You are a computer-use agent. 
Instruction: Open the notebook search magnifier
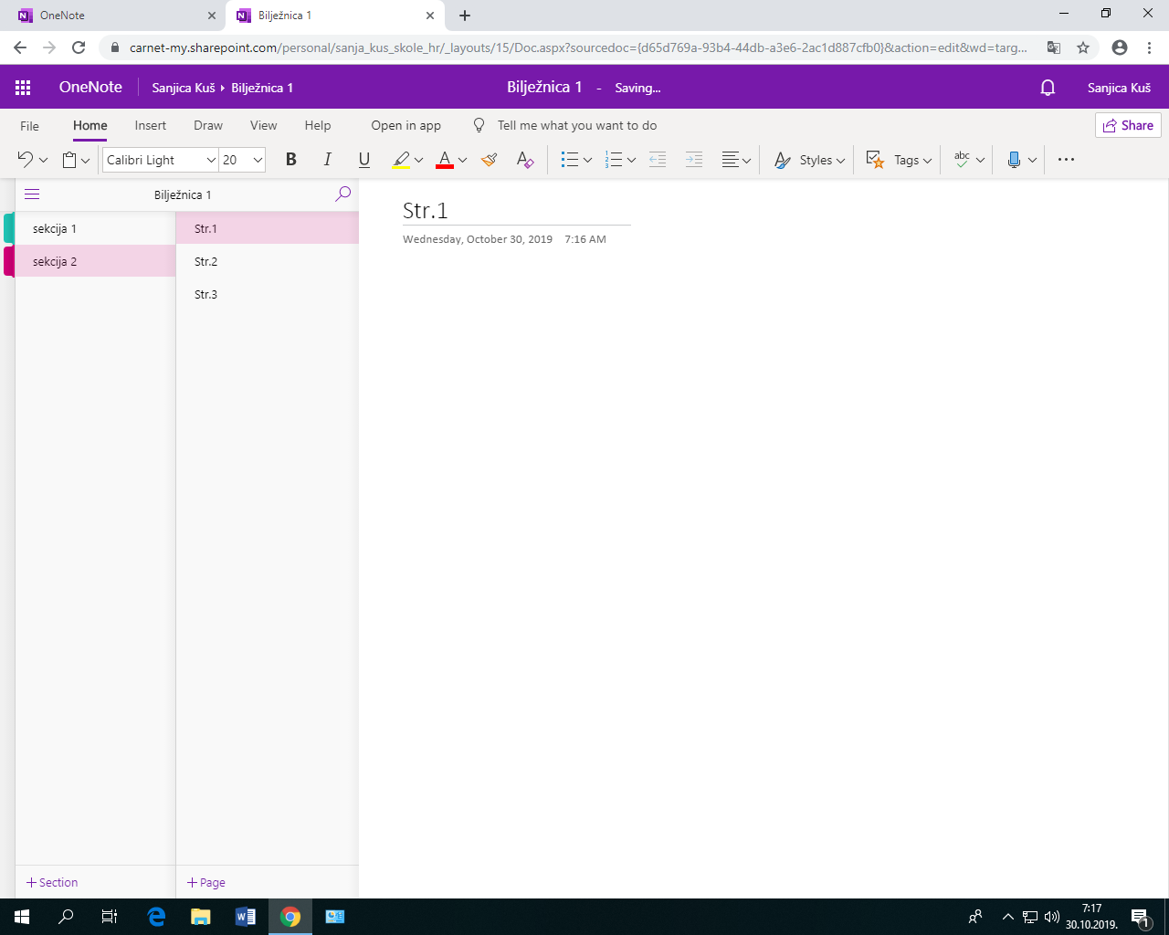click(342, 194)
